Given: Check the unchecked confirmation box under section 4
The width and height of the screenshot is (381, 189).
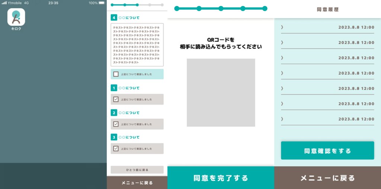Looking at the screenshot, I should (116, 74).
